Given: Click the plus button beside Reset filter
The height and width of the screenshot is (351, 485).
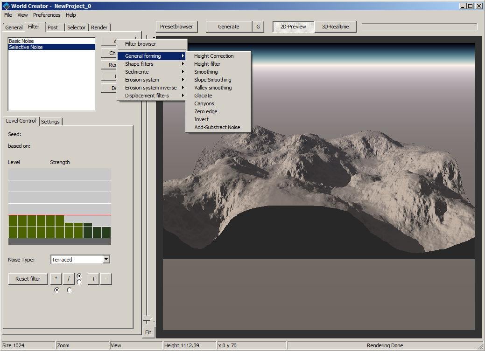Looking at the screenshot, I should (93, 279).
